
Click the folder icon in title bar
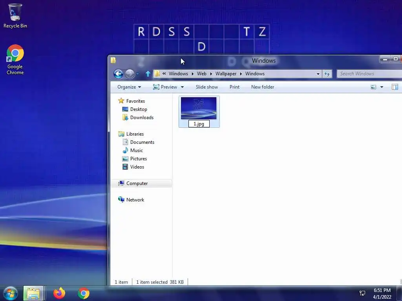pos(113,60)
